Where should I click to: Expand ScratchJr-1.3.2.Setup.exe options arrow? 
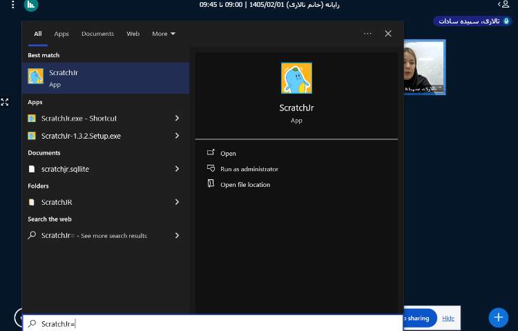pos(177,135)
